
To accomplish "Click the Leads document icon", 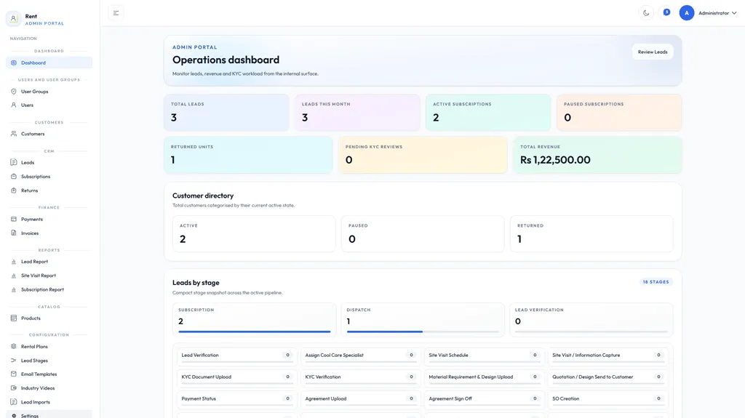I will coord(13,162).
